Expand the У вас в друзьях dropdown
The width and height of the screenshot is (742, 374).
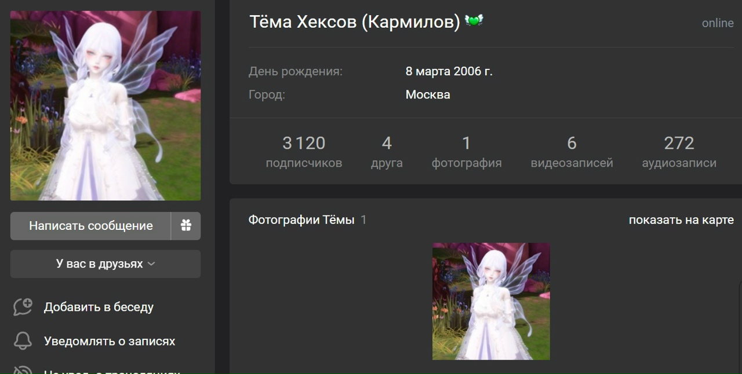click(106, 264)
